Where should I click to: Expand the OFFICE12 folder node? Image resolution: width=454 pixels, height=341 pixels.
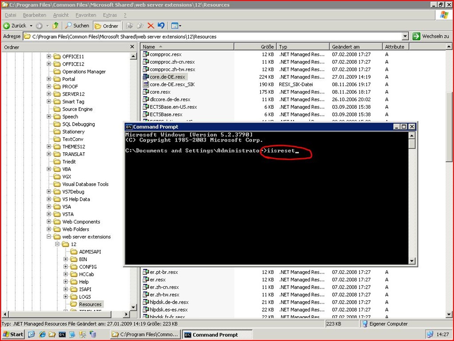49,64
